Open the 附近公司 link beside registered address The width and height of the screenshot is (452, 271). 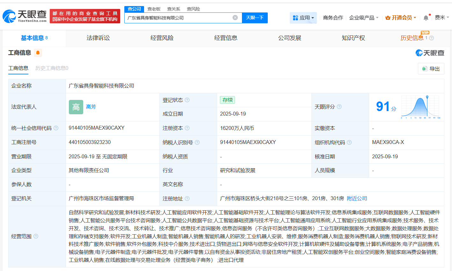click(x=357, y=198)
